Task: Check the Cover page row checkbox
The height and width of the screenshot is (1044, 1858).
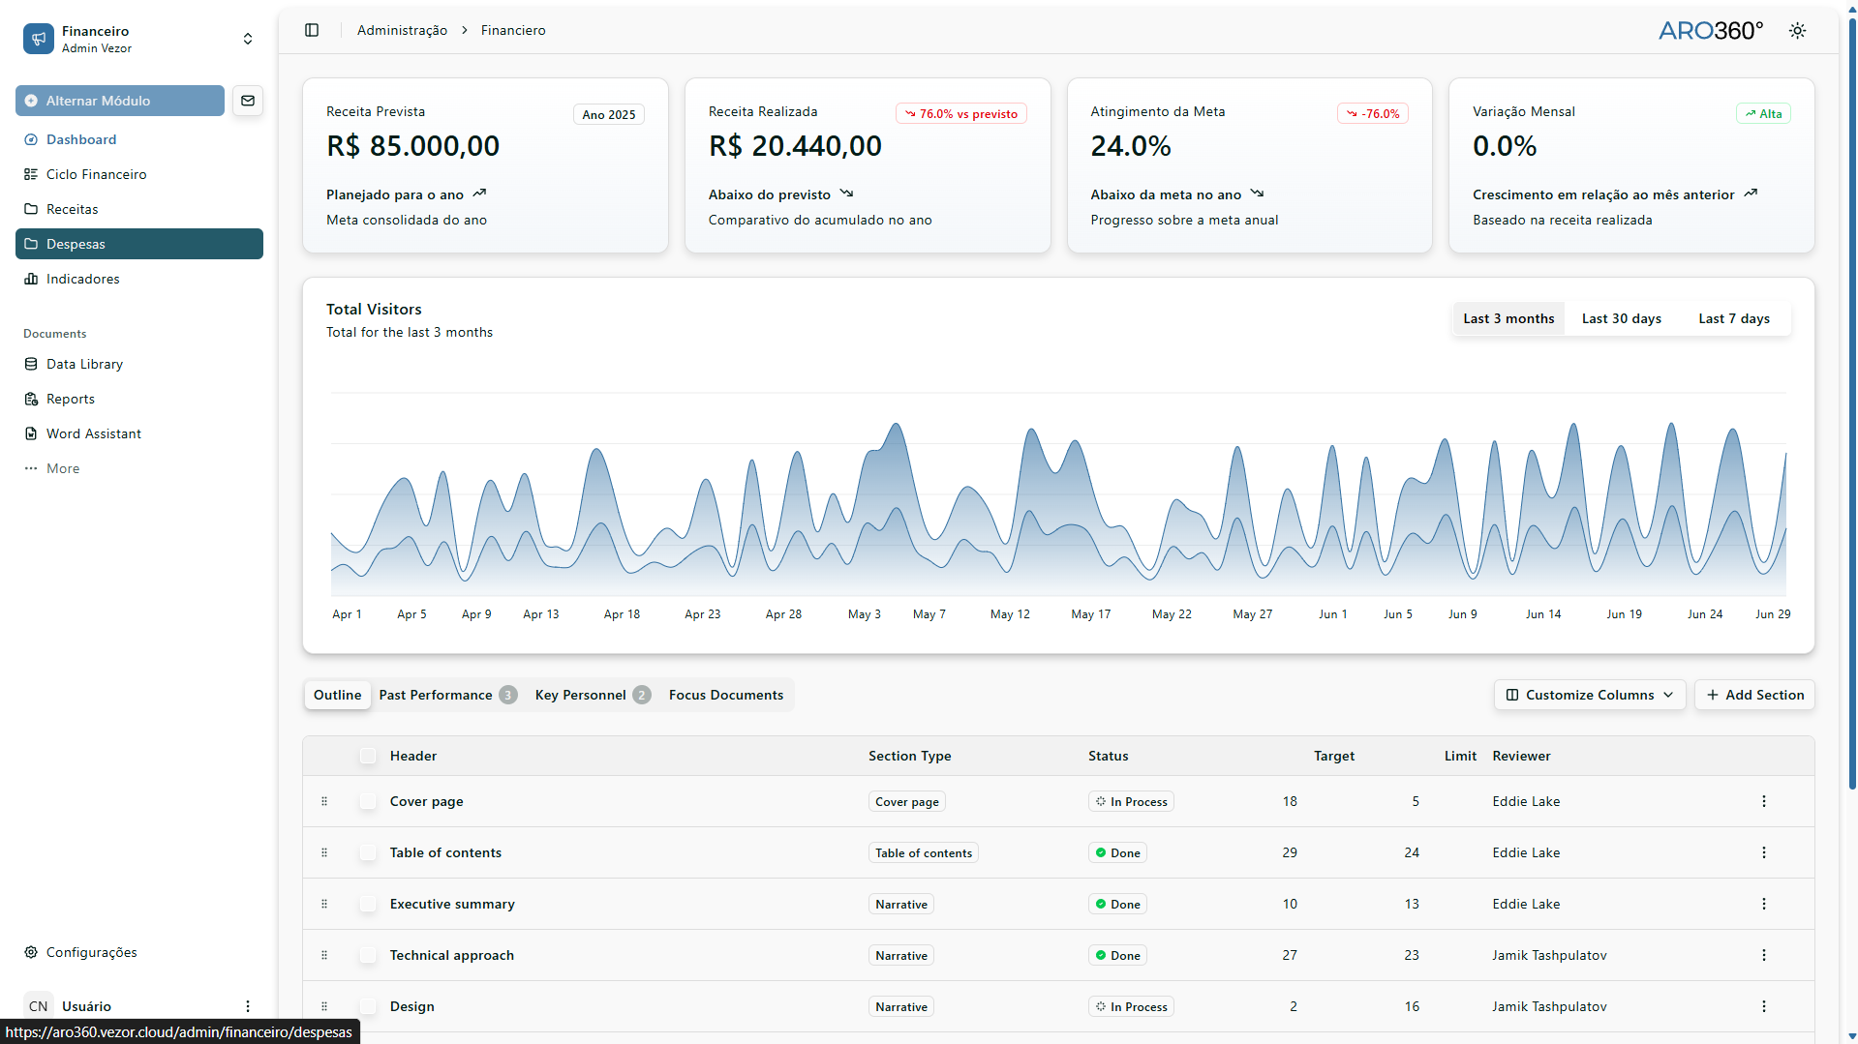Action: click(x=368, y=801)
